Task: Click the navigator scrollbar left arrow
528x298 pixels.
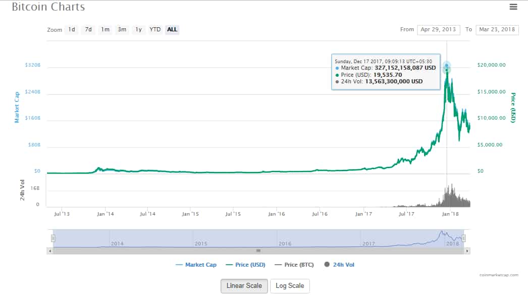Action: click(x=50, y=251)
